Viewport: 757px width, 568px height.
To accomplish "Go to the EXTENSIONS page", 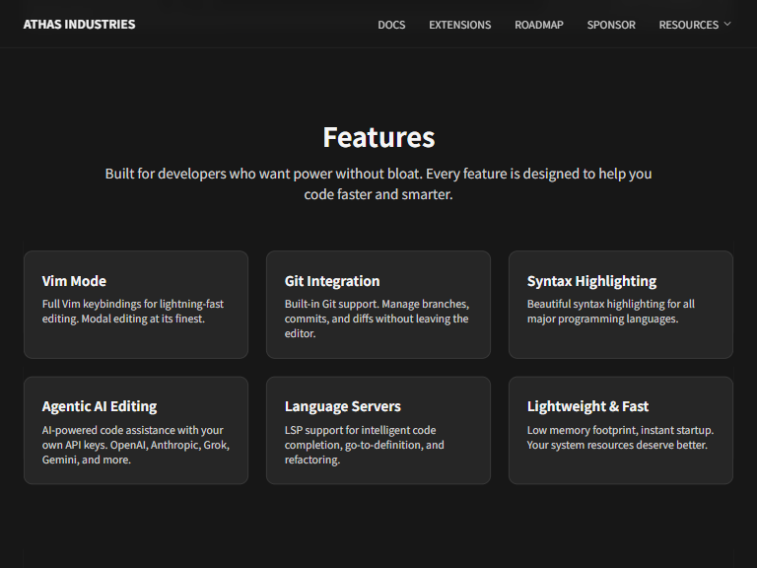I will tap(459, 25).
